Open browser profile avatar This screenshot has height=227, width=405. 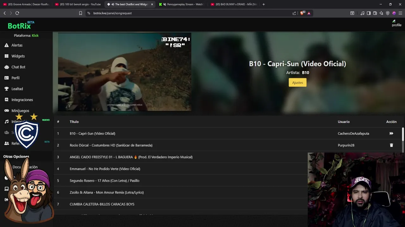click(x=394, y=13)
